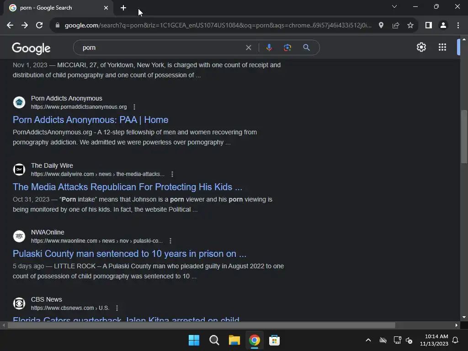Screen dimensions: 468x351
Task: Show hidden system tray icons
Action: tap(368, 340)
